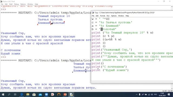Click Python Shell scrollbar up arrow
This screenshot has width=173, height=97.
click(172, 6)
